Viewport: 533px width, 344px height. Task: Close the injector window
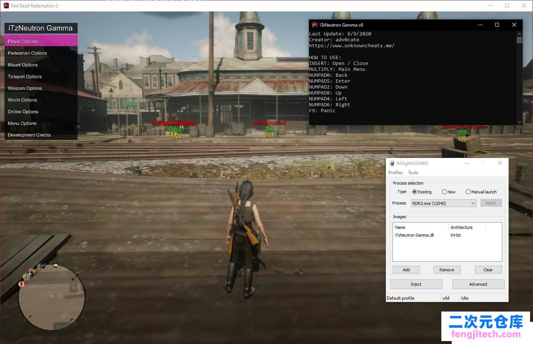pyautogui.click(x=500, y=163)
